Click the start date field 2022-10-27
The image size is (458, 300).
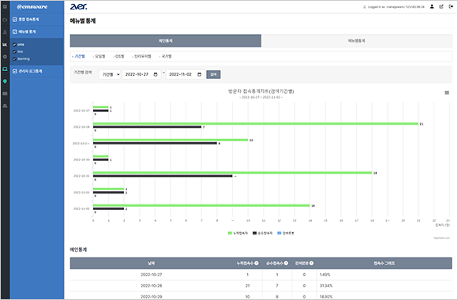tap(141, 74)
